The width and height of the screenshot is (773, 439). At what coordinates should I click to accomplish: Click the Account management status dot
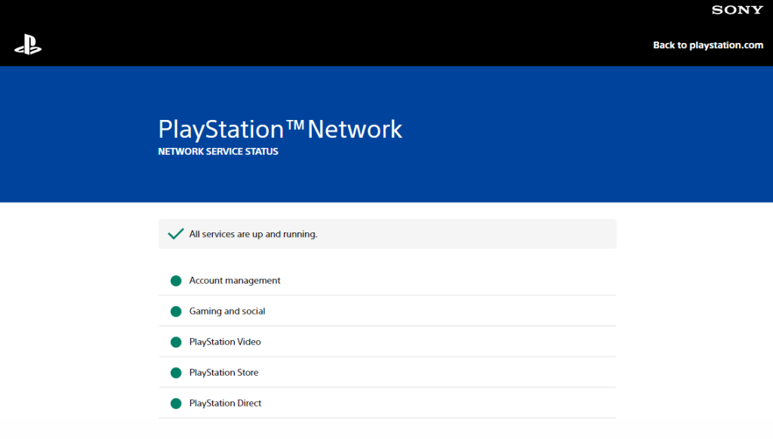coord(176,281)
